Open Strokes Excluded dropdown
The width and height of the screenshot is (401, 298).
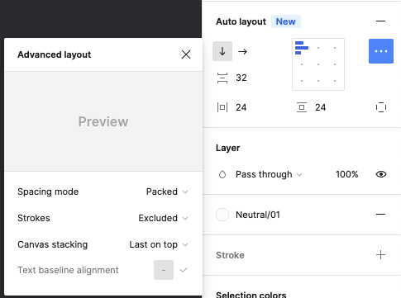(163, 218)
